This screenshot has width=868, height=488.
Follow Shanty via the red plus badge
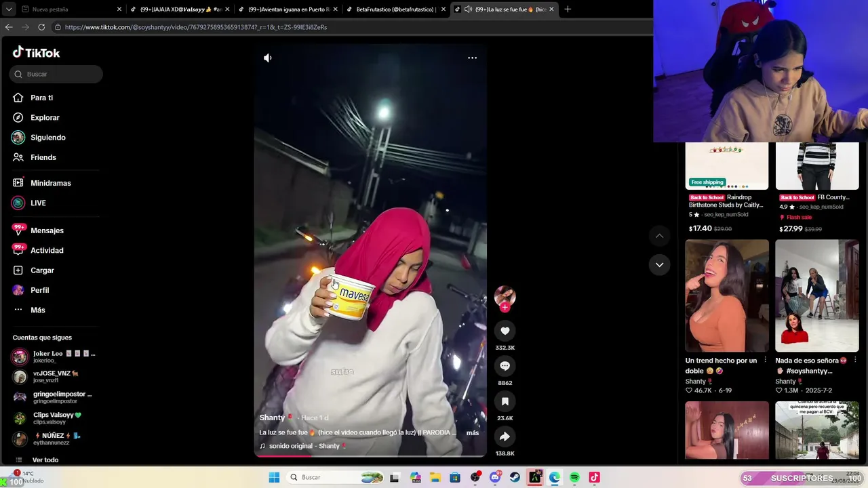tap(505, 307)
